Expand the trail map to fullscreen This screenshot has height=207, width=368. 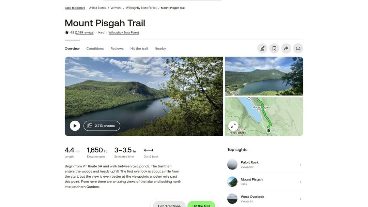click(x=233, y=126)
